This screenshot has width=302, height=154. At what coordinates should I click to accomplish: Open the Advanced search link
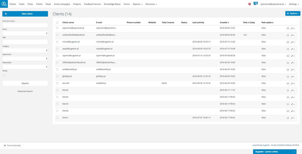[25, 91]
